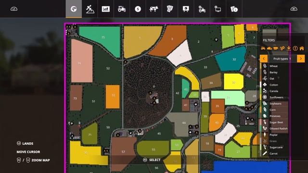Select olive field 71 on the map
Screen dimensions: 308x173
point(90,135)
